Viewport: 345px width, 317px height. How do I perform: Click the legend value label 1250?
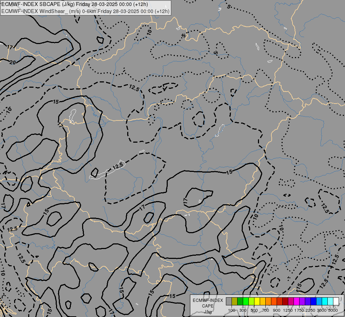coord(288,310)
